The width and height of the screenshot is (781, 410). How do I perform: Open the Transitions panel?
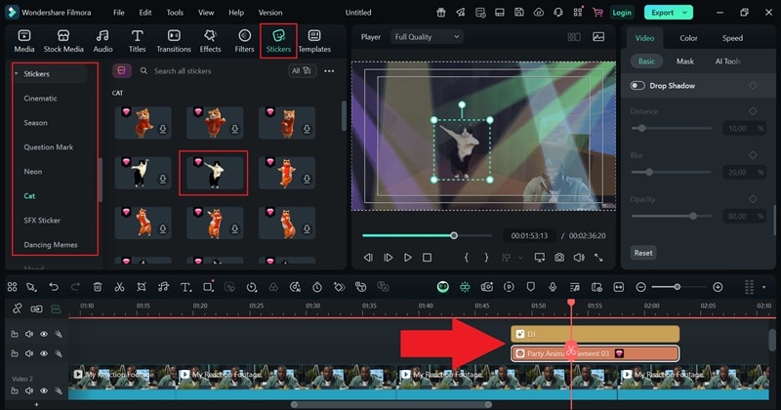(174, 41)
